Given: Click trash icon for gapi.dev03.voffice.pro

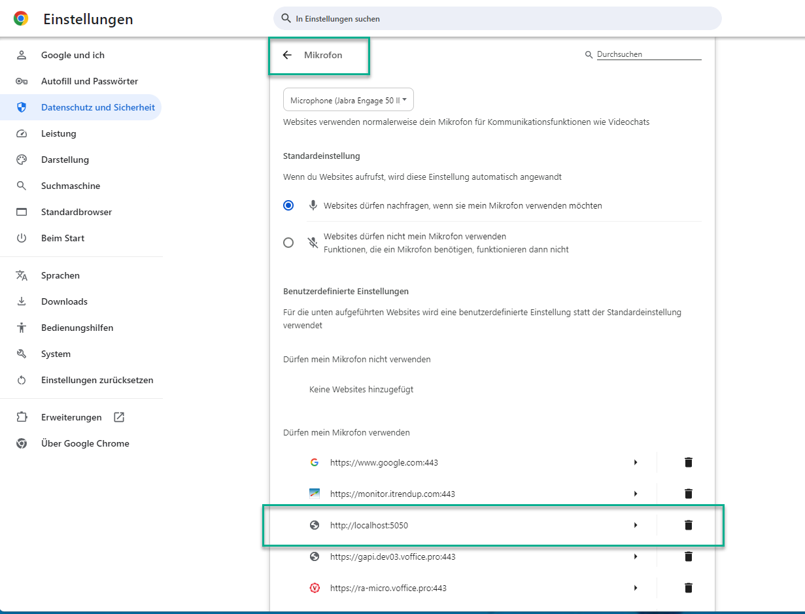Looking at the screenshot, I should 688,556.
